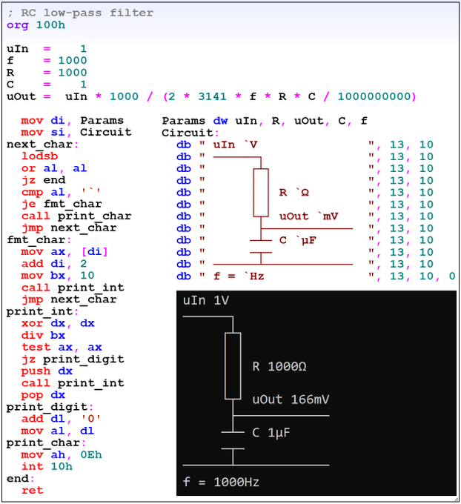The width and height of the screenshot is (461, 504).
Task: Click the 'xor dx, dx' instruction
Action: point(58,323)
